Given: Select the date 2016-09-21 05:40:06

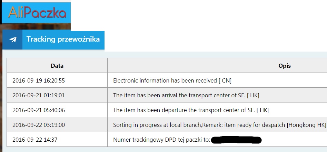Looking at the screenshot, I should [39, 110].
